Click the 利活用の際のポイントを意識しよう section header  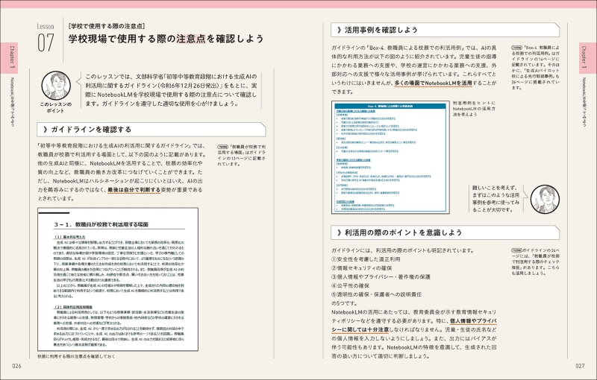(x=445, y=232)
